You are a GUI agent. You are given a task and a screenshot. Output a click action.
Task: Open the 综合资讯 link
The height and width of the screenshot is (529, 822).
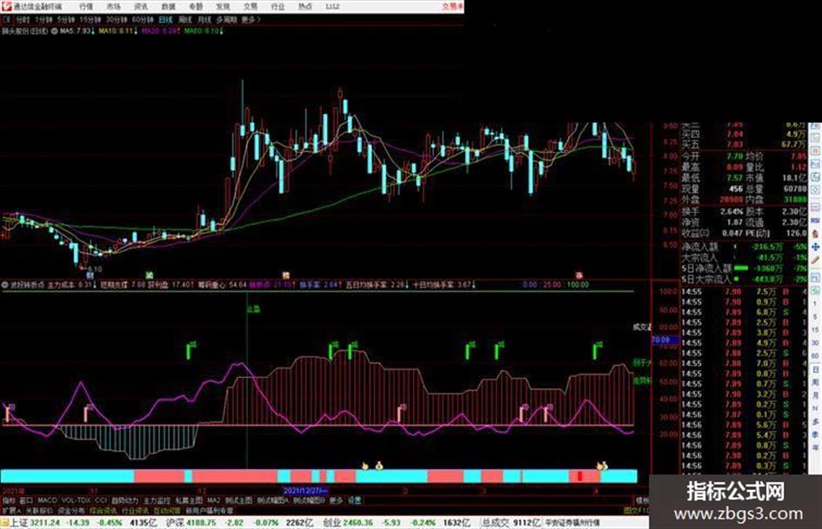pos(103,510)
